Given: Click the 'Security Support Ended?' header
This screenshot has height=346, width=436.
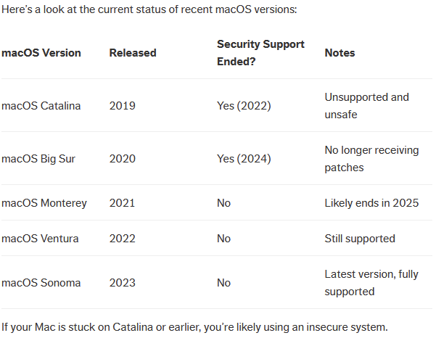Looking at the screenshot, I should click(x=260, y=53).
